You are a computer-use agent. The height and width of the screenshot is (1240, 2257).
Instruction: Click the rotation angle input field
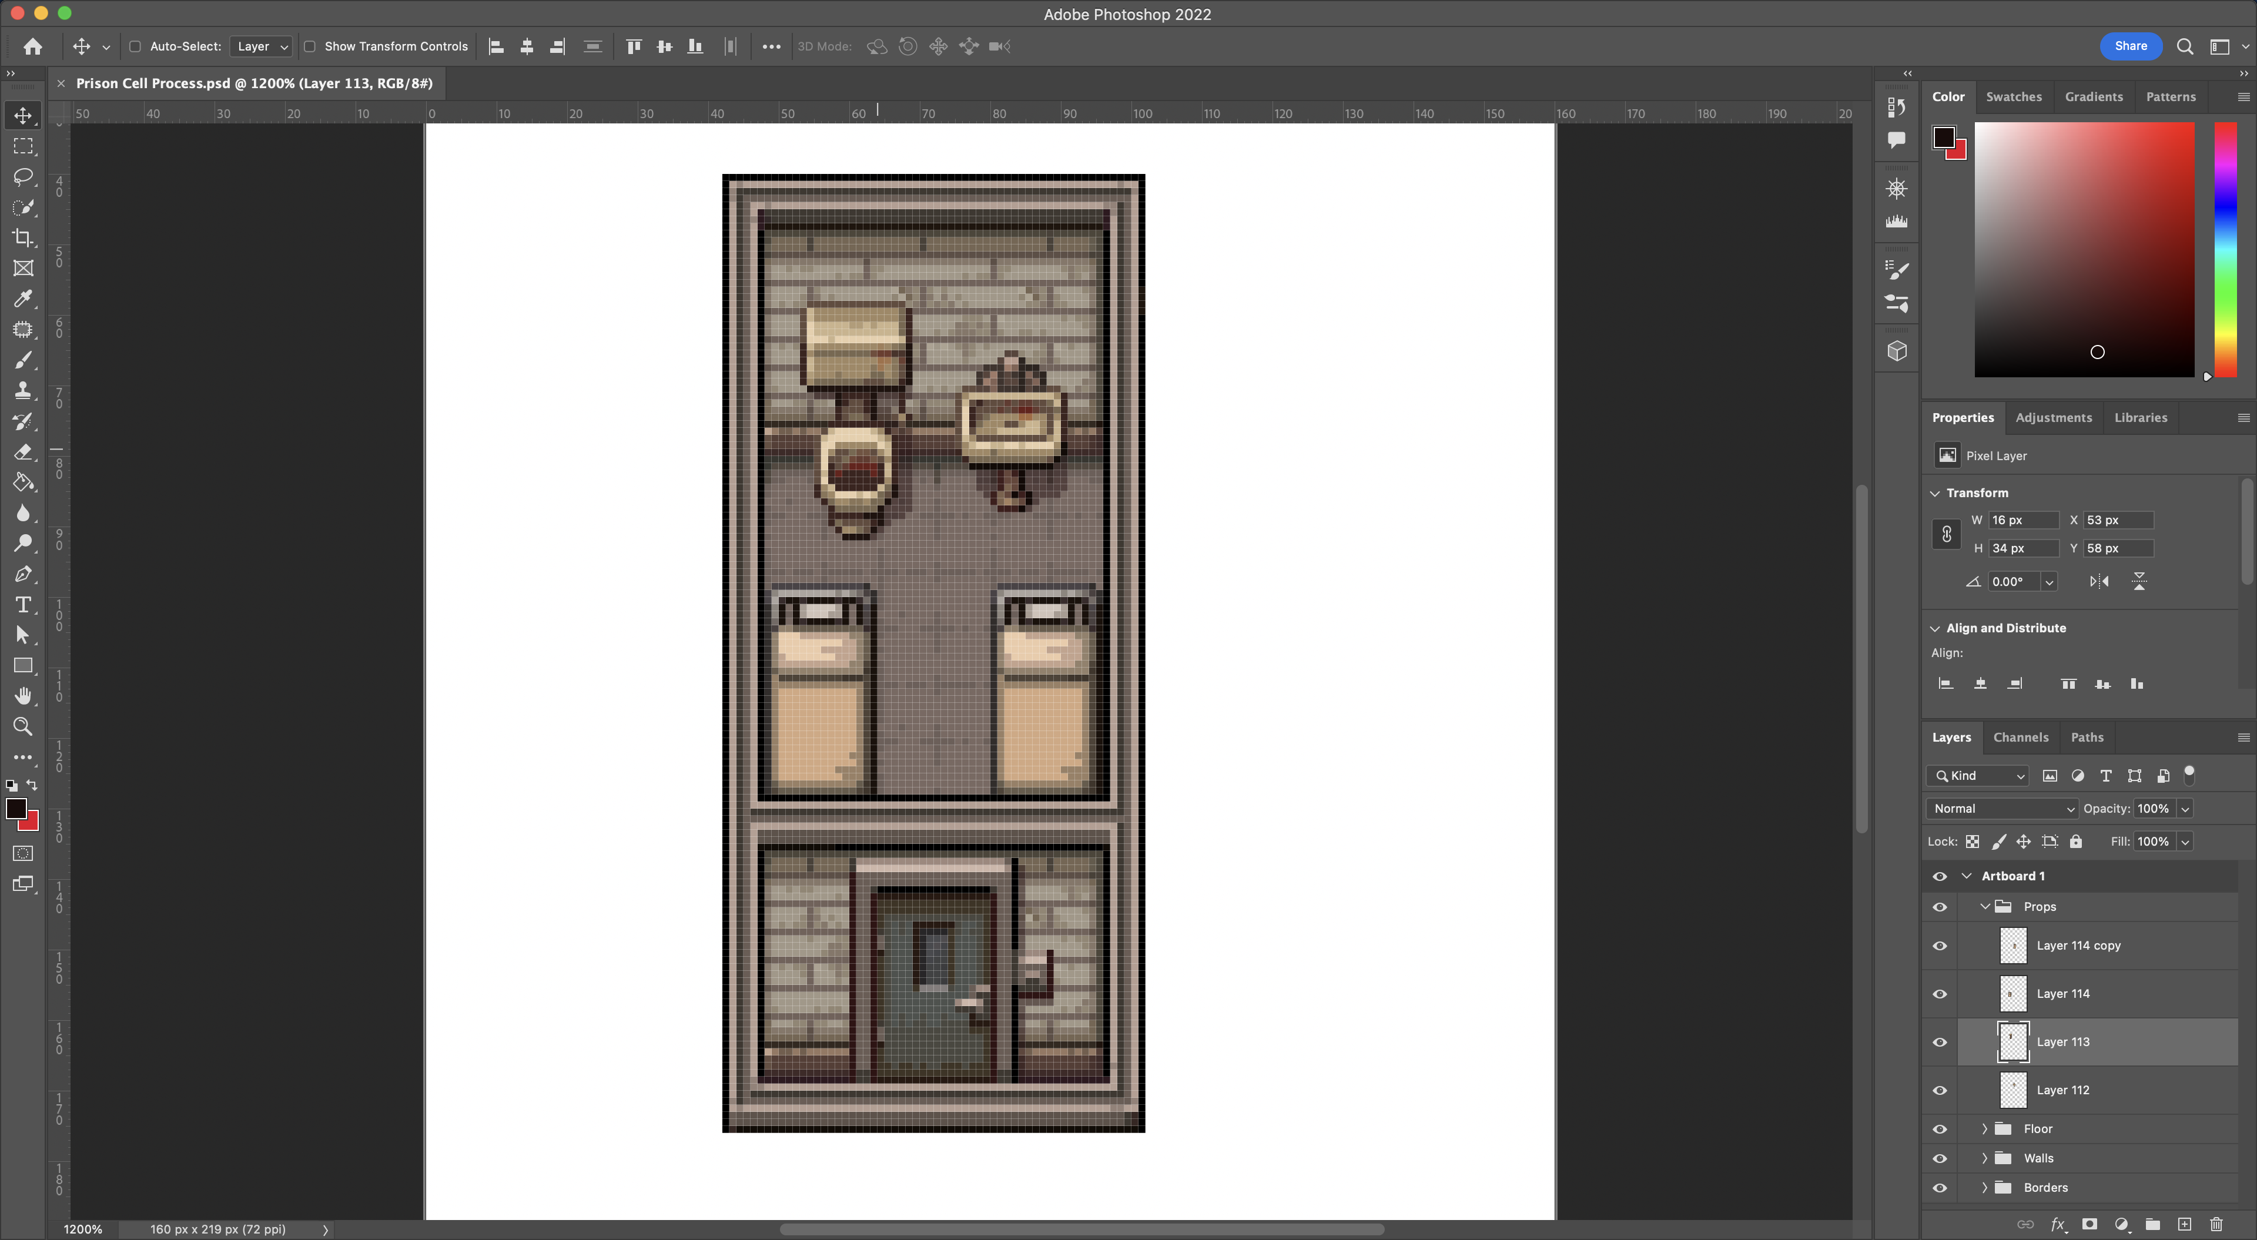click(2014, 582)
